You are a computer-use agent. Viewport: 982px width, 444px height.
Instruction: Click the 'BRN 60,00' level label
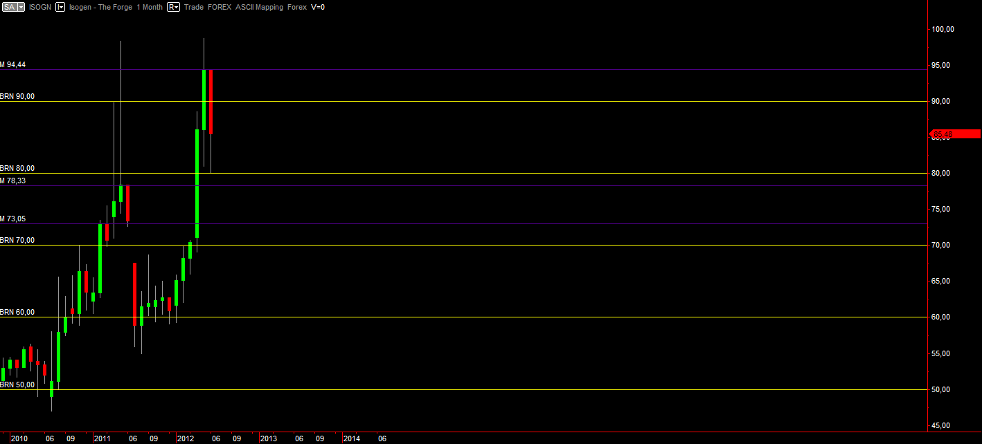[17, 313]
